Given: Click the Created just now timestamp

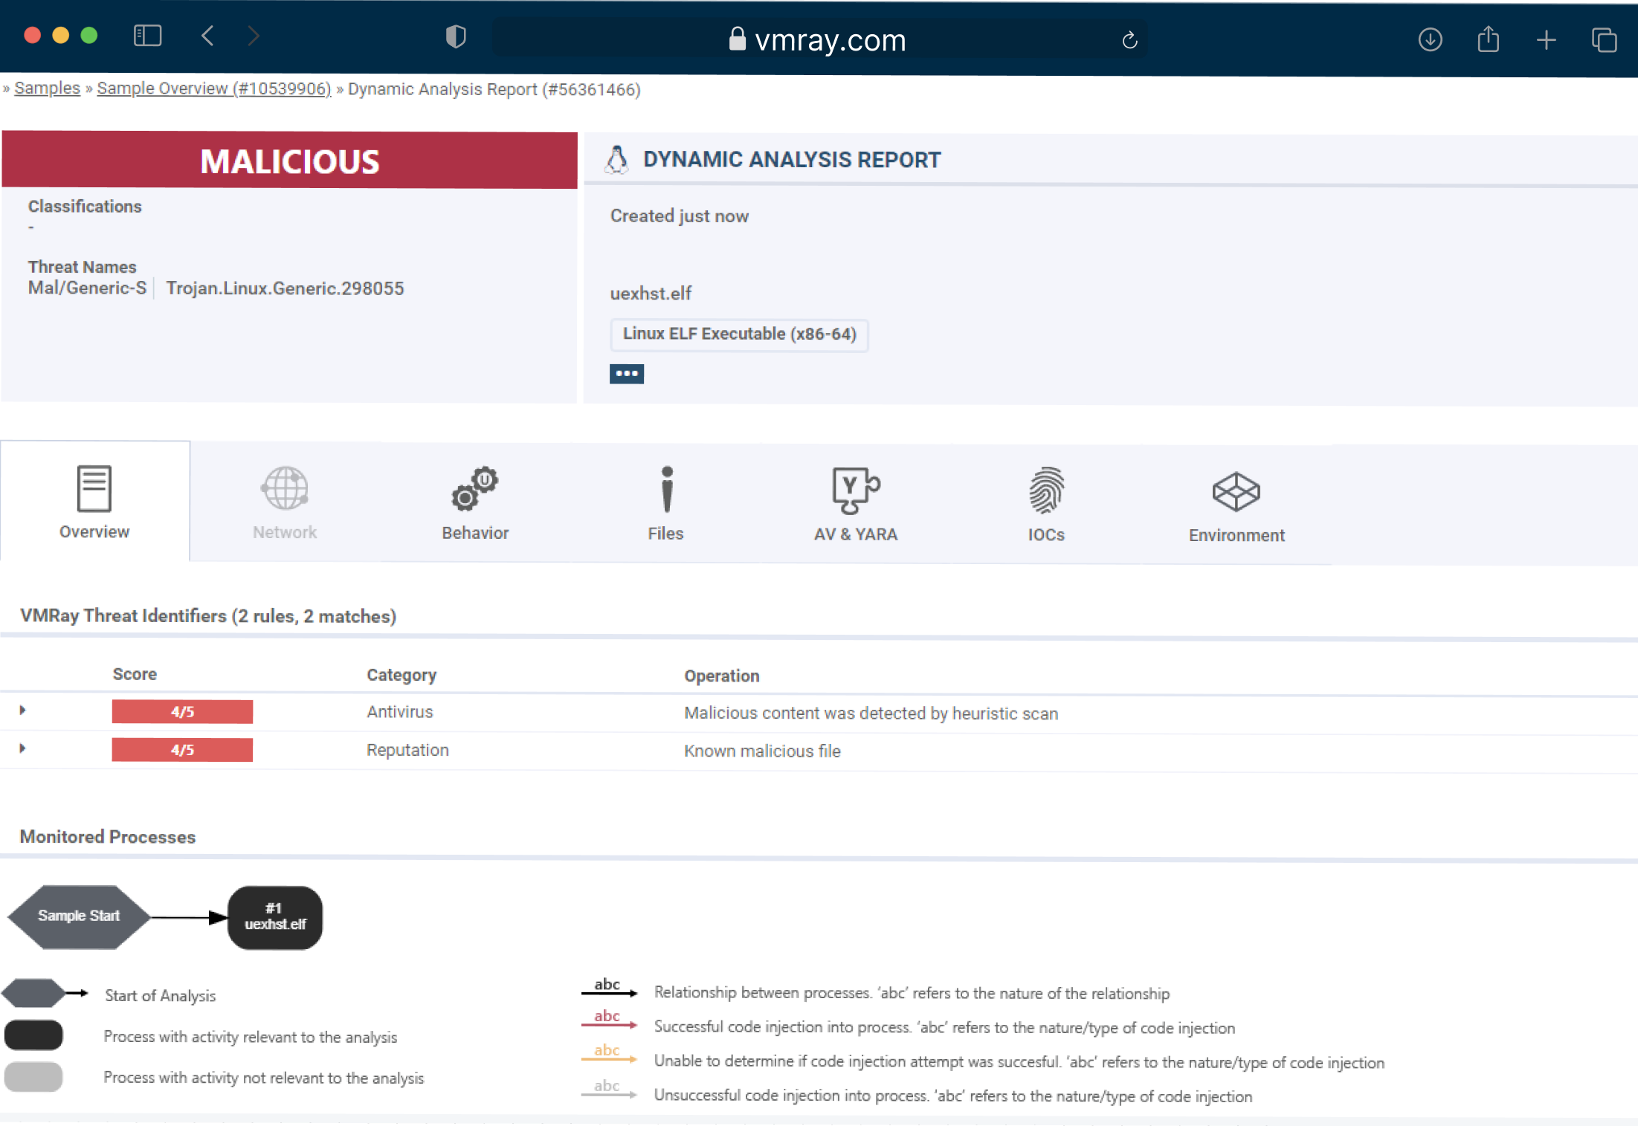Looking at the screenshot, I should point(680,216).
